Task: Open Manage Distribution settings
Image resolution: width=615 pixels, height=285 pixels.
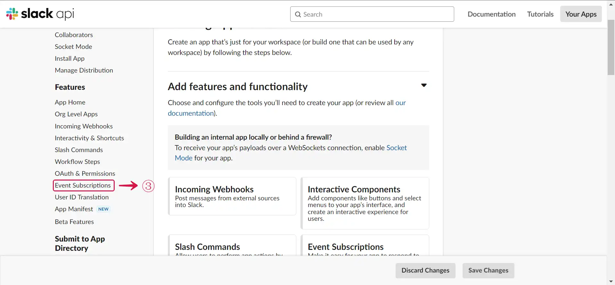Action: [x=84, y=70]
